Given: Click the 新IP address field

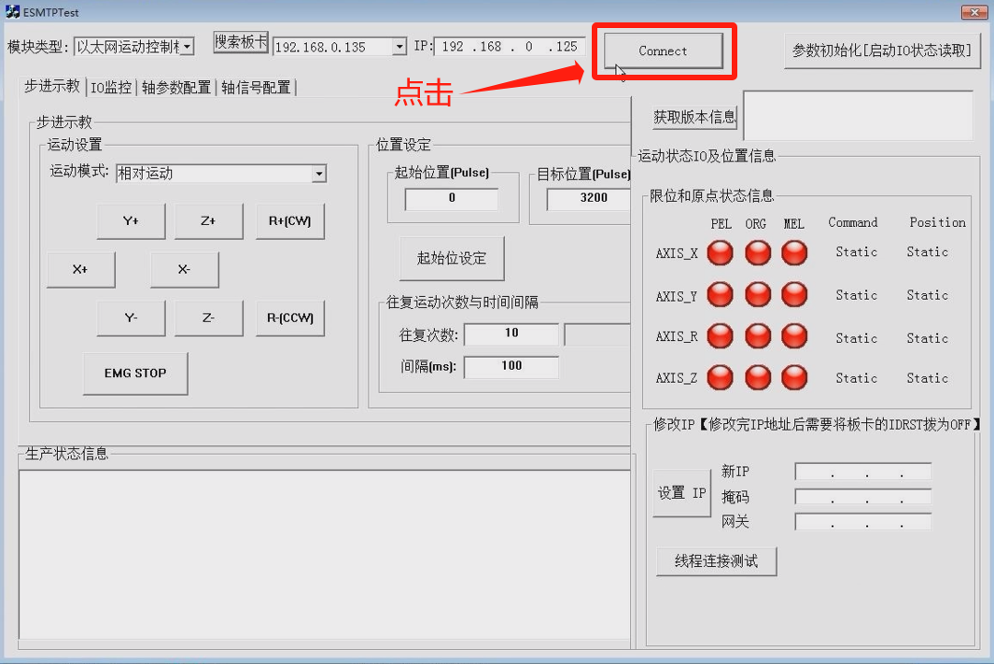Looking at the screenshot, I should (x=862, y=472).
